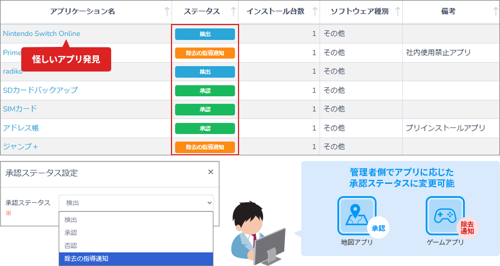Click the ゲームアプリ caption
The width and height of the screenshot is (500, 266).
(445, 243)
